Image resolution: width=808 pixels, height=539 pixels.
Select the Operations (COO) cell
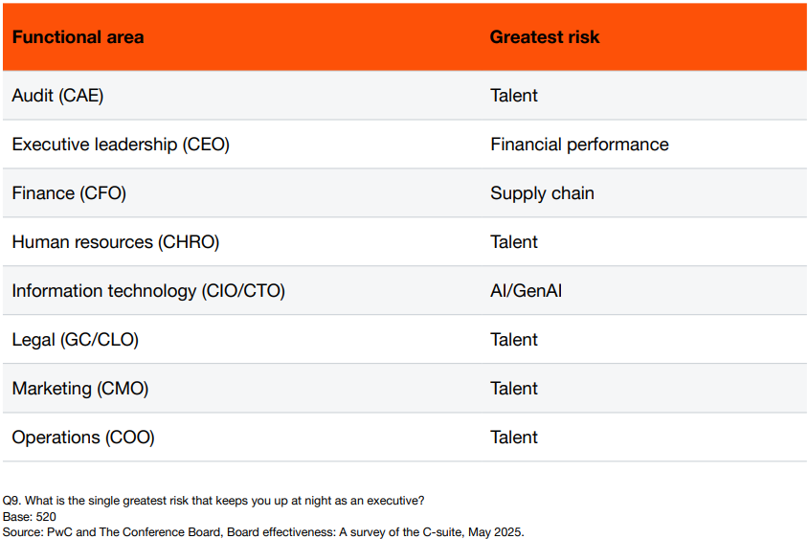coord(83,437)
